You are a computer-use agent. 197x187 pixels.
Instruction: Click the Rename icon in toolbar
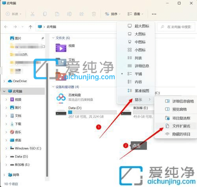pyautogui.click(x=69, y=14)
